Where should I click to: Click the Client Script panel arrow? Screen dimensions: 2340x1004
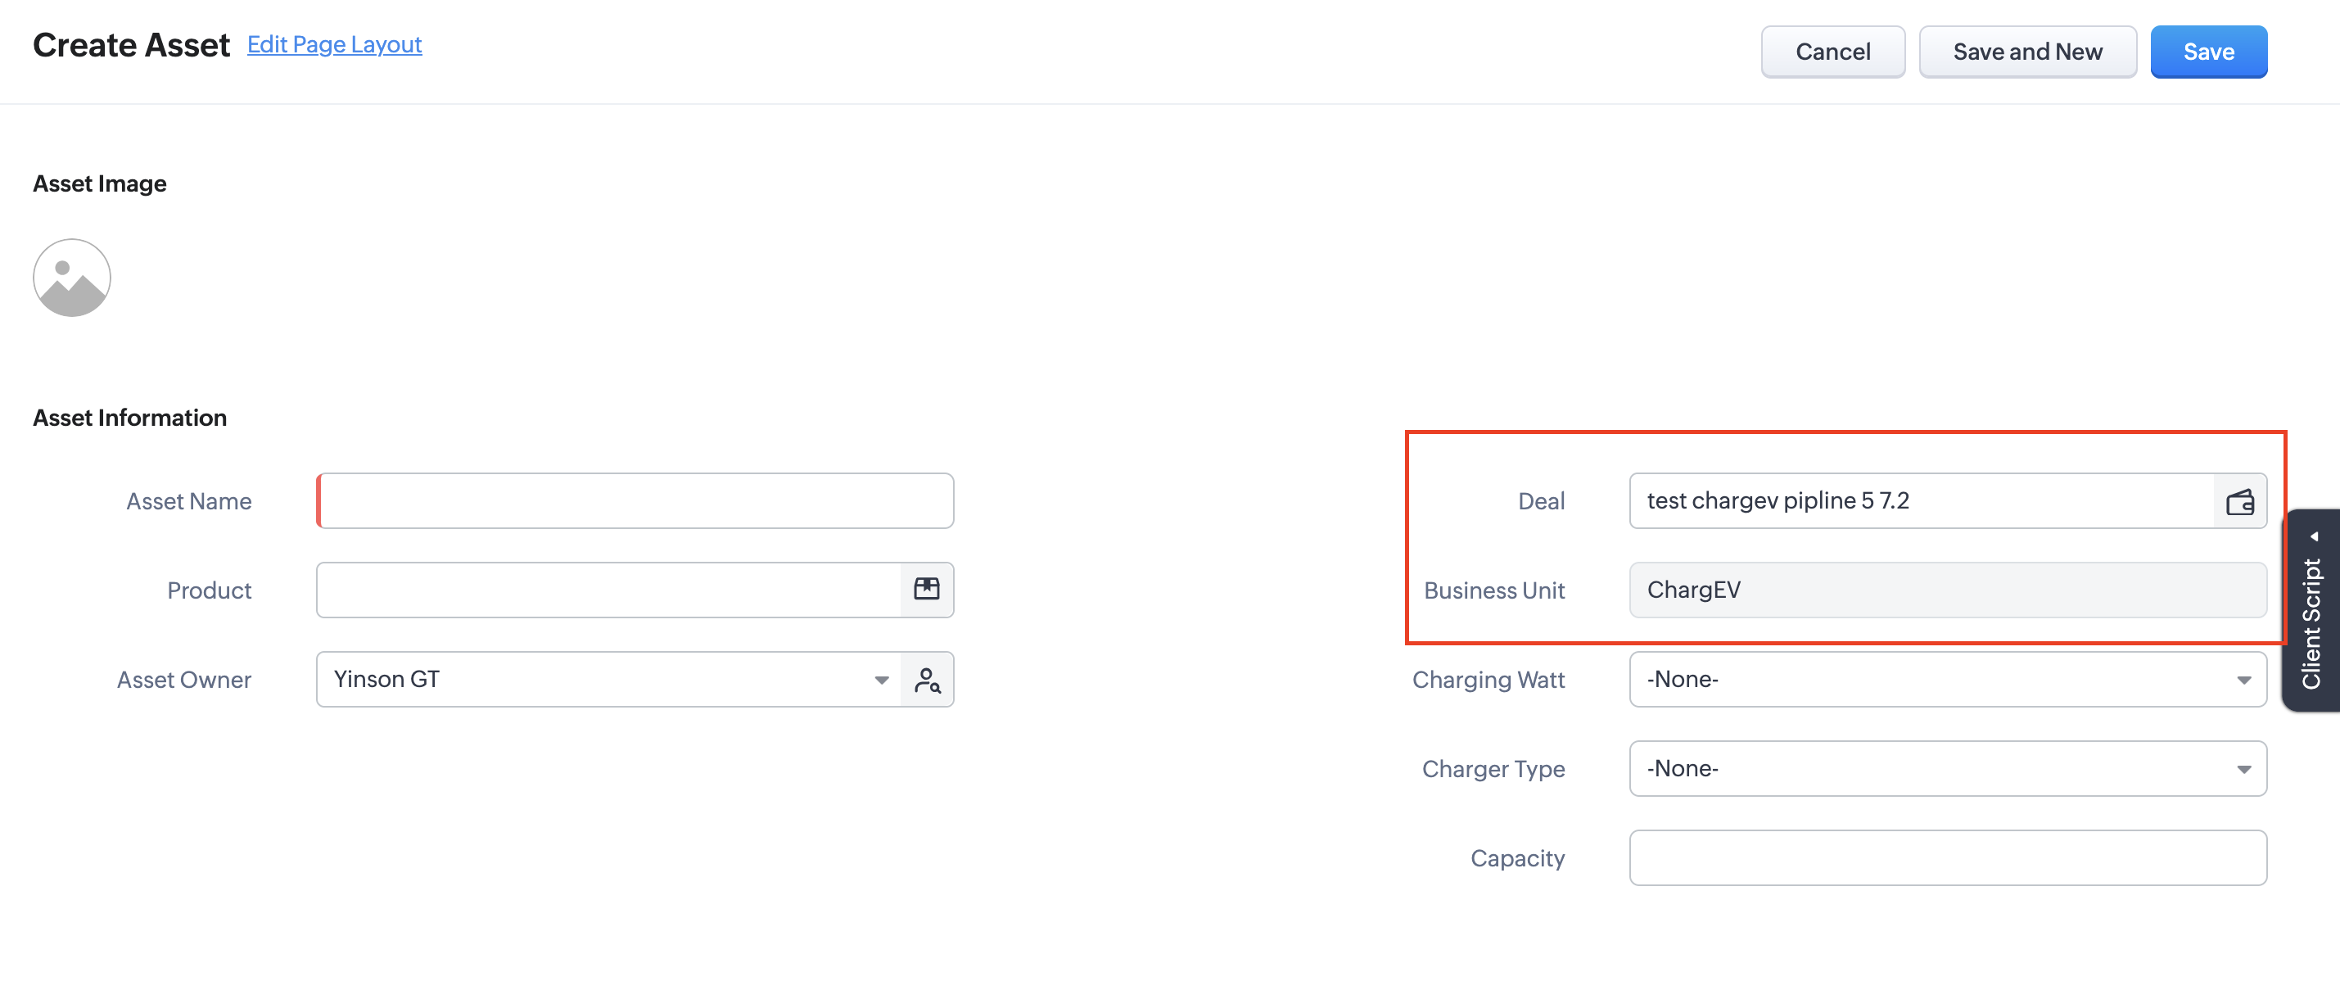pyautogui.click(x=2314, y=536)
